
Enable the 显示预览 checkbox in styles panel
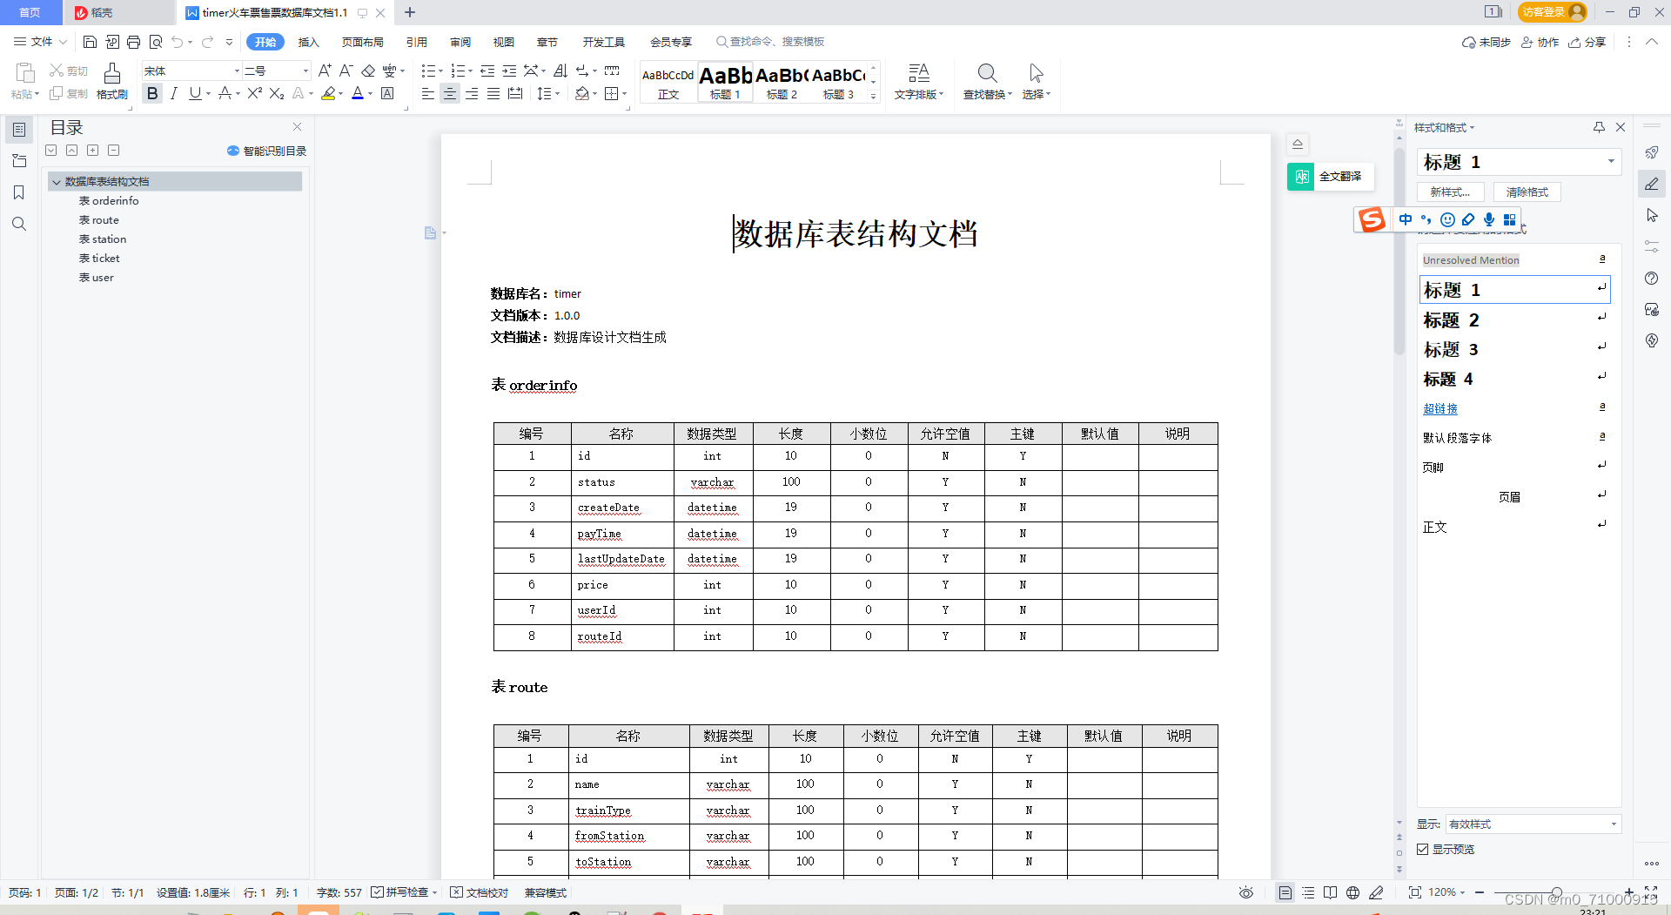[x=1422, y=849]
